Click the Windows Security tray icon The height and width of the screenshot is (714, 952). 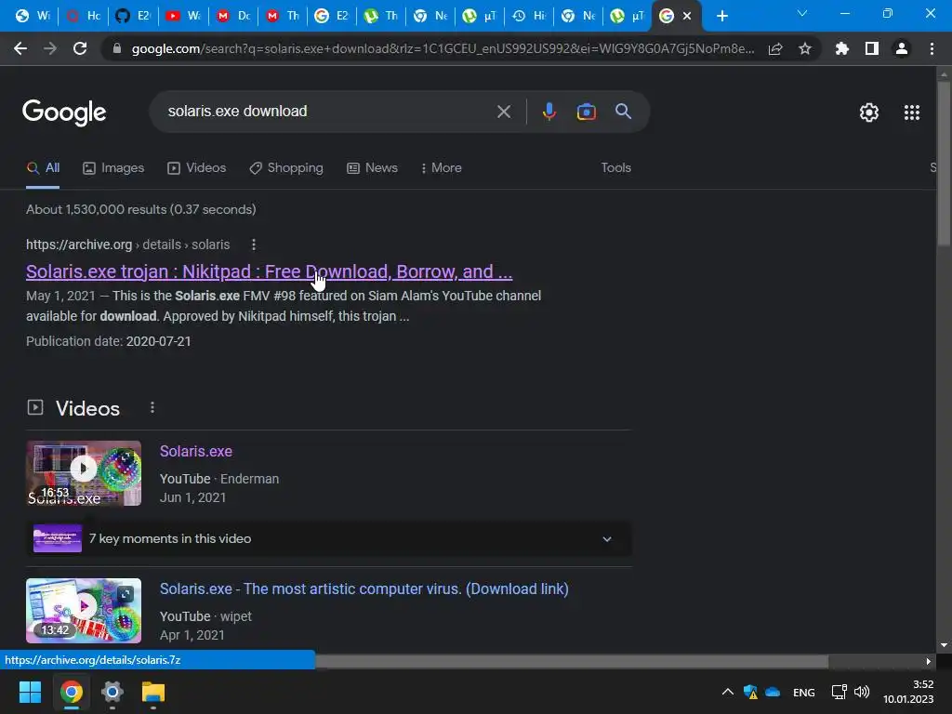[750, 692]
